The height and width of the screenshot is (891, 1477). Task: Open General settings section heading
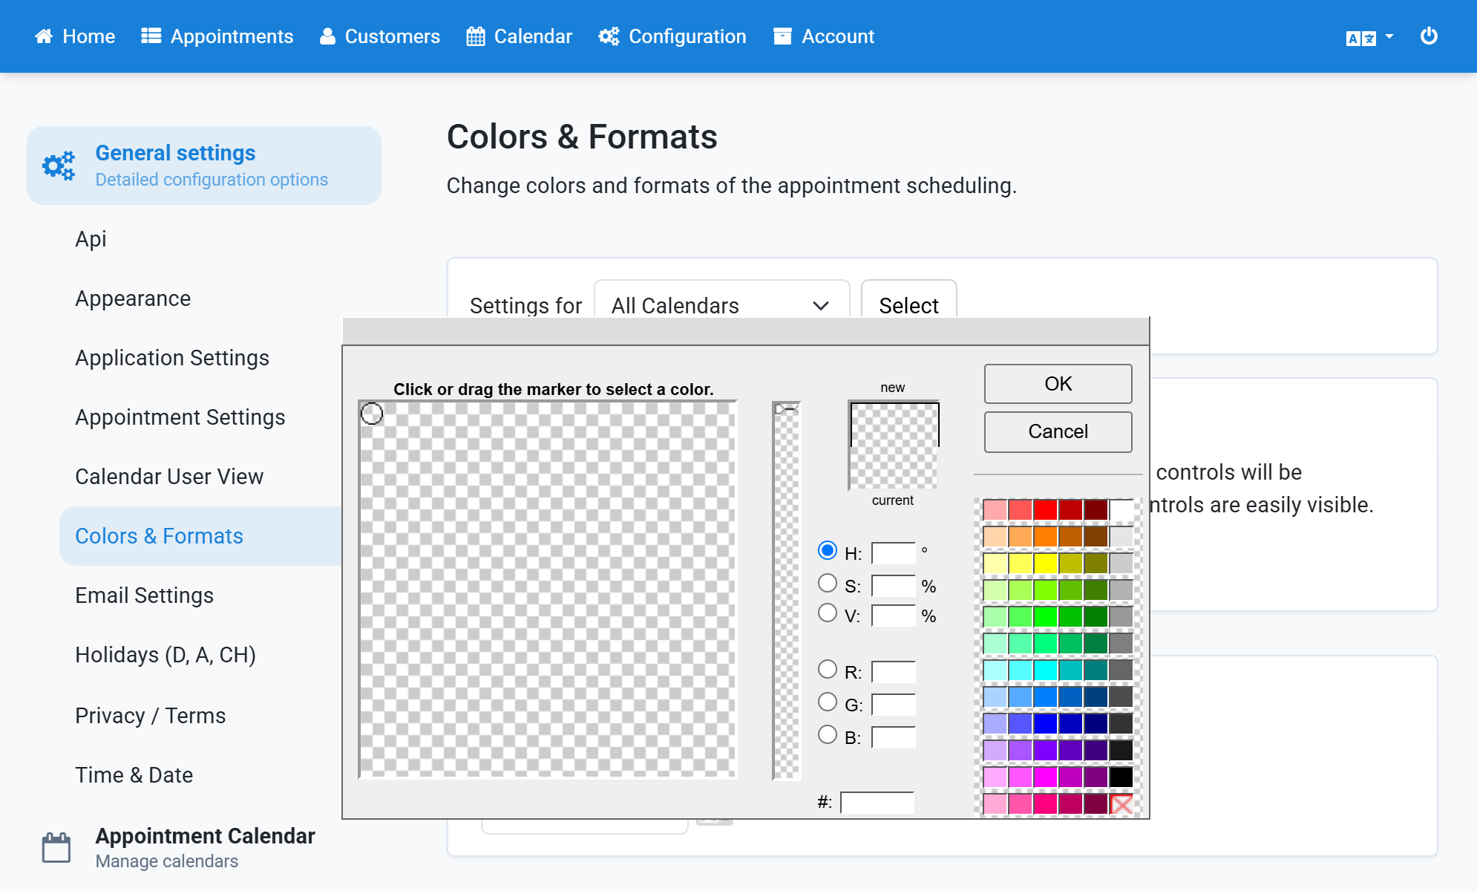[x=204, y=166]
